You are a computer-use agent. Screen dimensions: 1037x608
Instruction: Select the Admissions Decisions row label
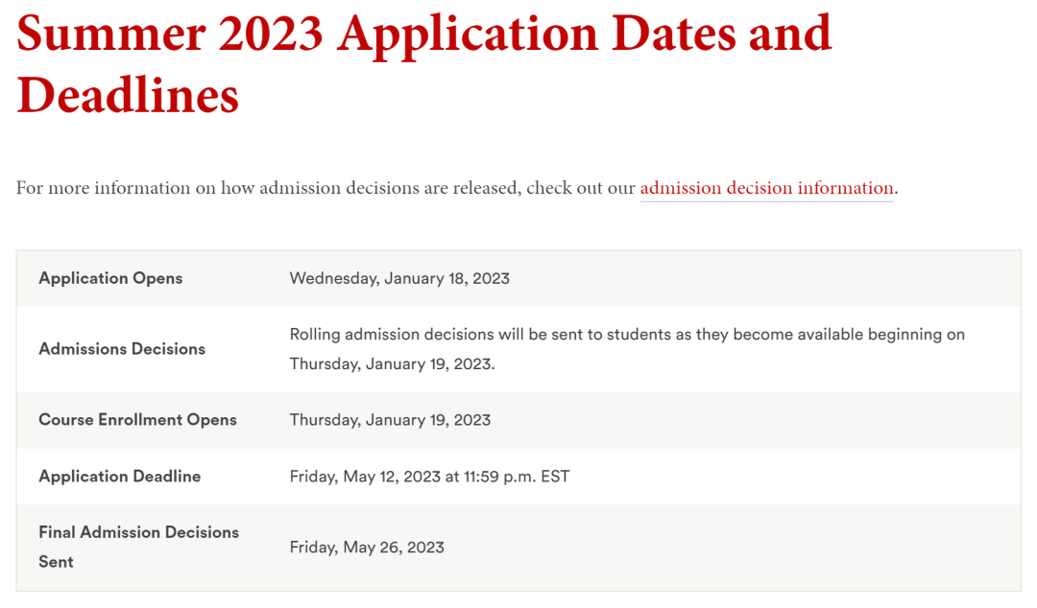click(122, 349)
